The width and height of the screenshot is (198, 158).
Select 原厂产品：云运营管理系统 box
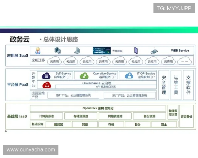coord(130,95)
